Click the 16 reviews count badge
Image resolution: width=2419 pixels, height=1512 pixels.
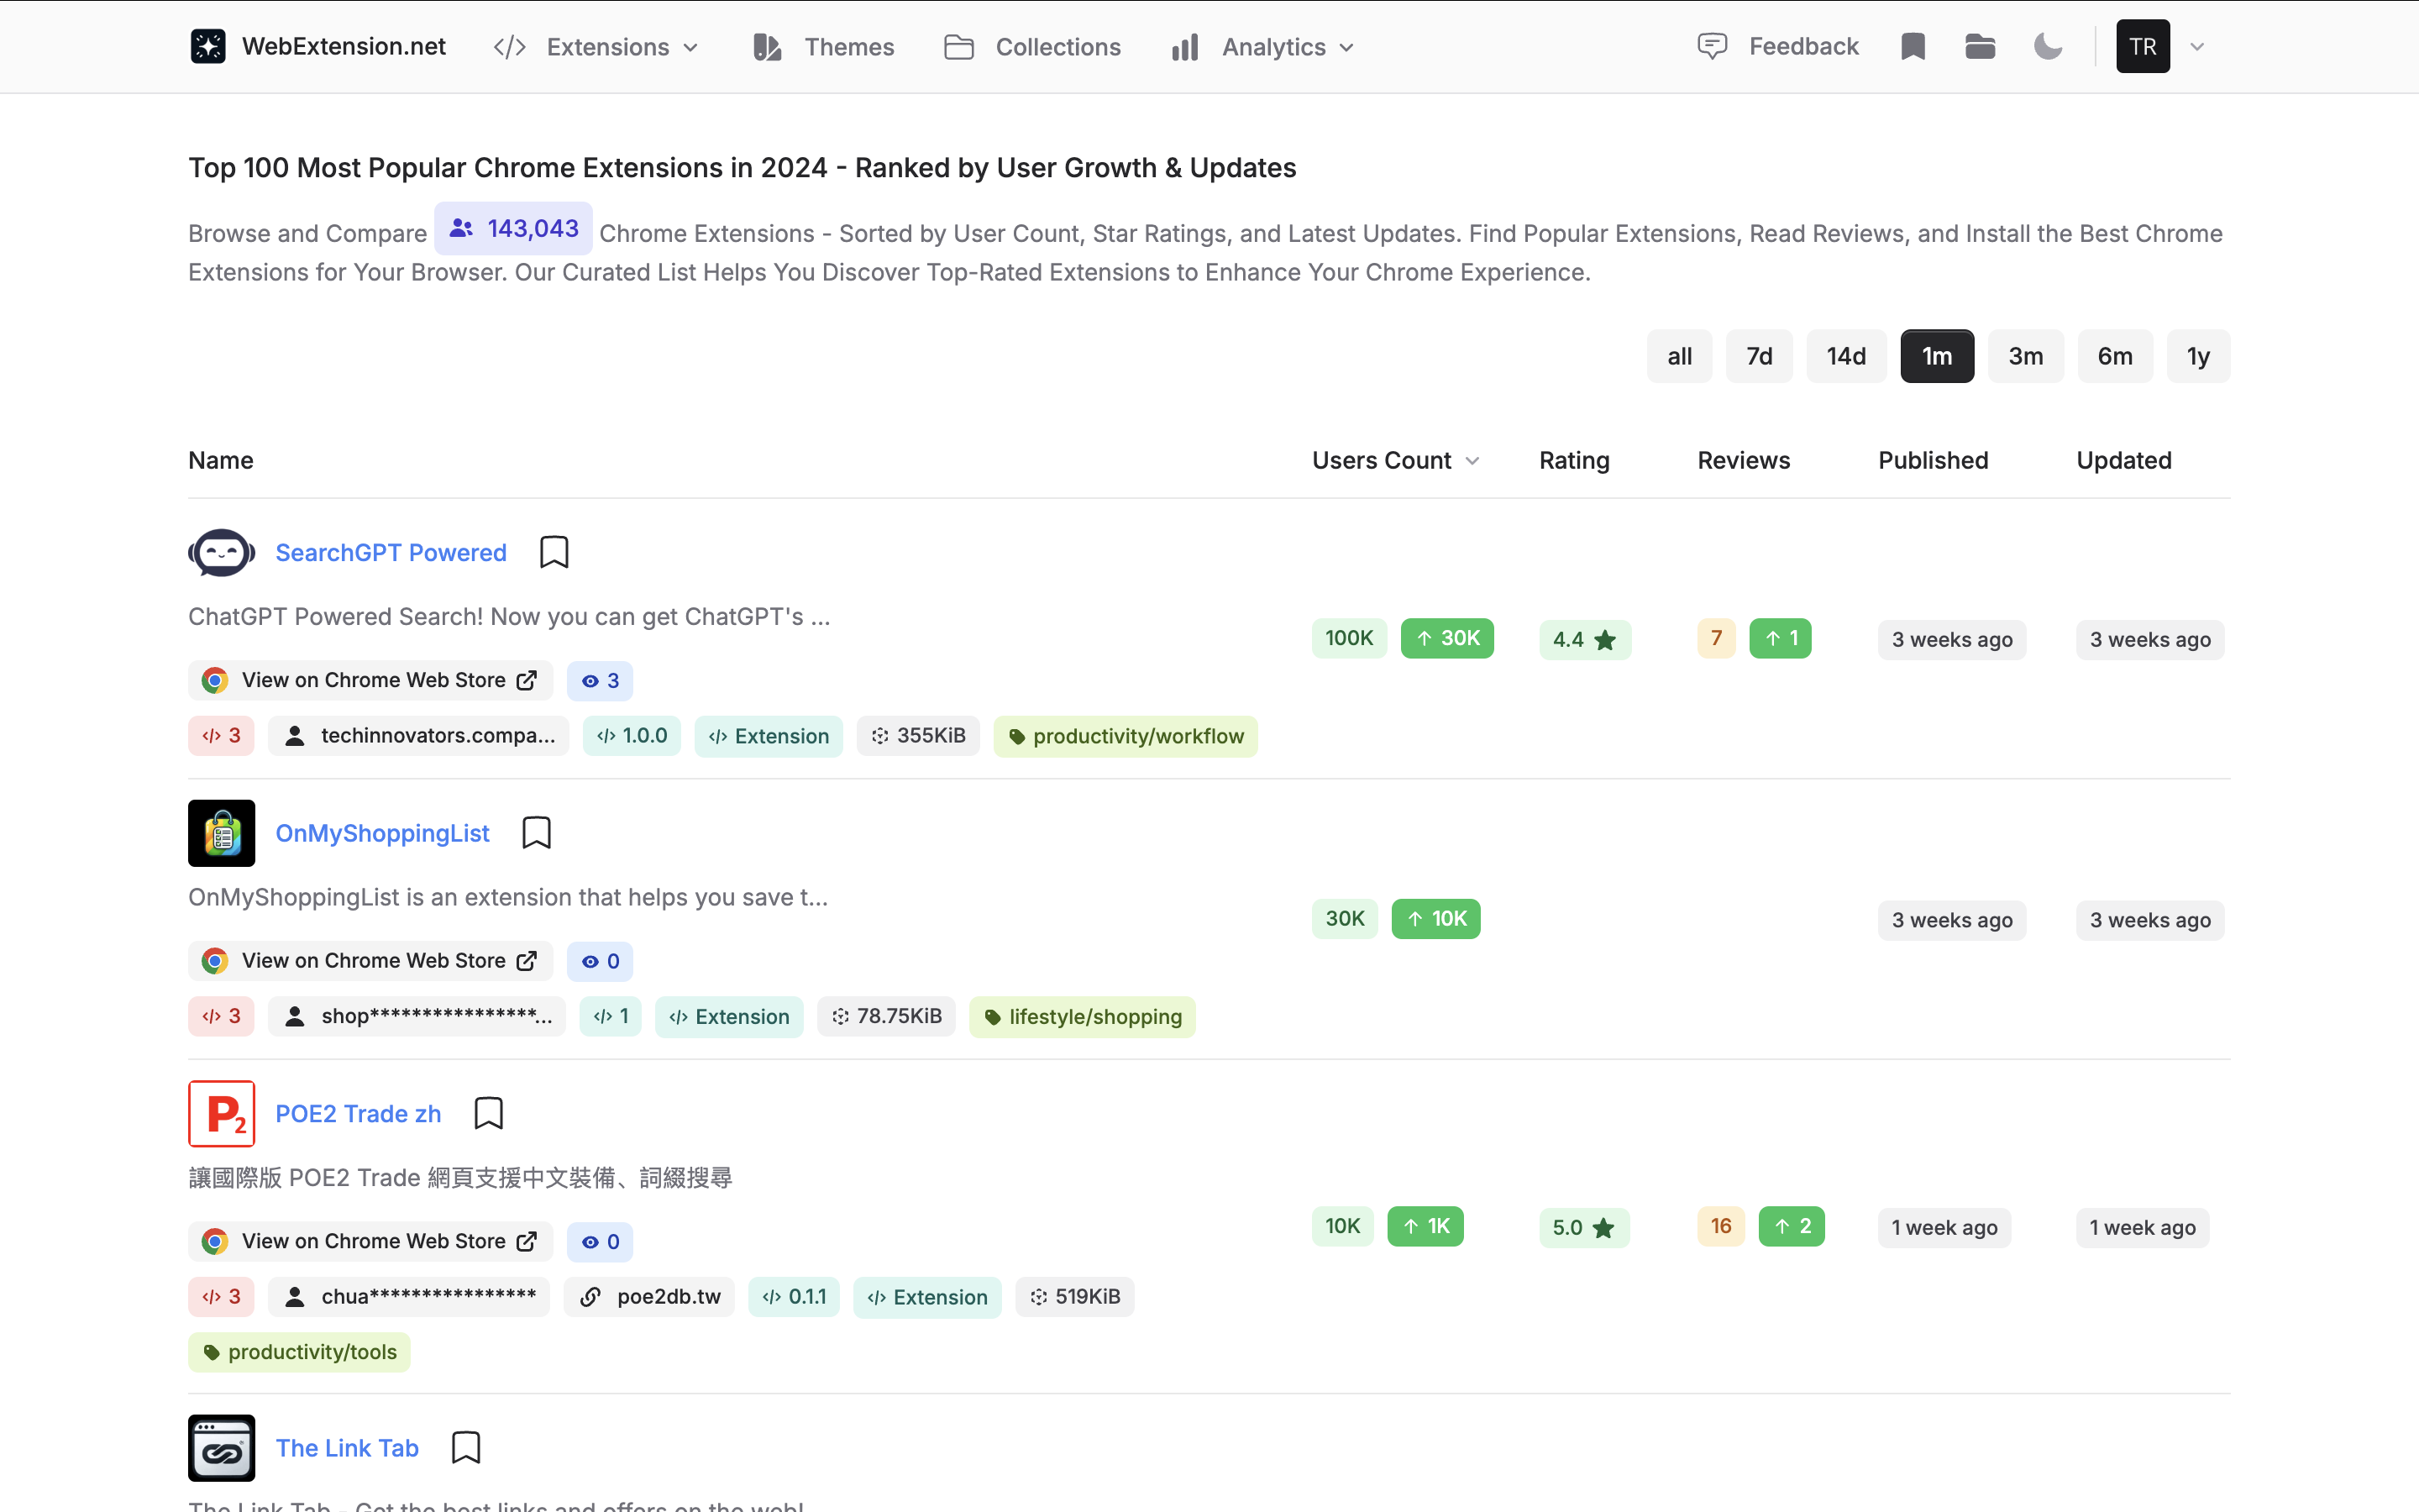click(1721, 1226)
